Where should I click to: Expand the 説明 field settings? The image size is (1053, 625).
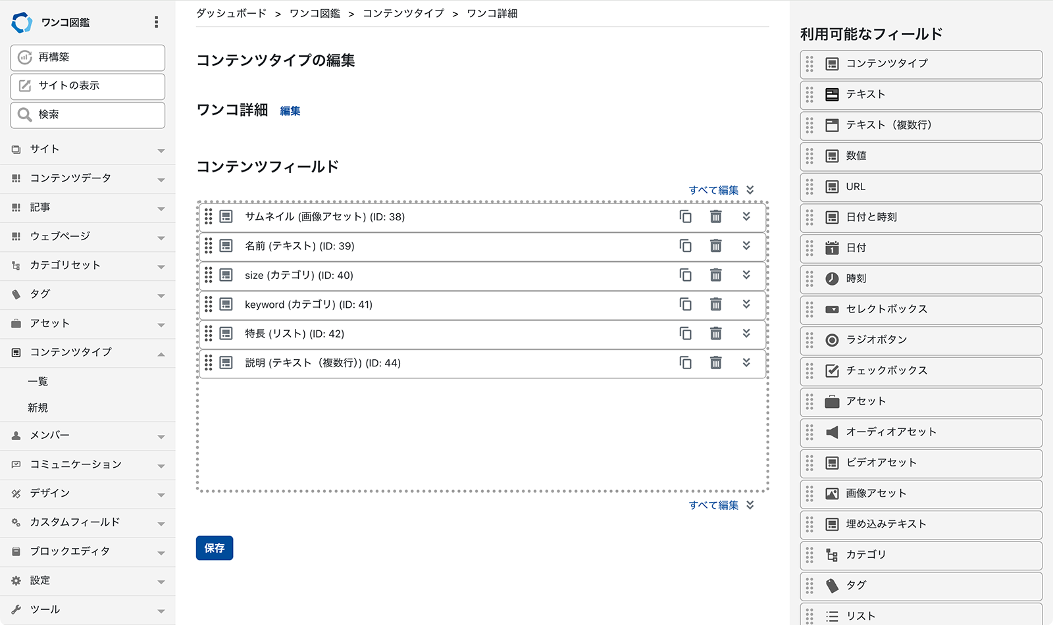click(746, 362)
